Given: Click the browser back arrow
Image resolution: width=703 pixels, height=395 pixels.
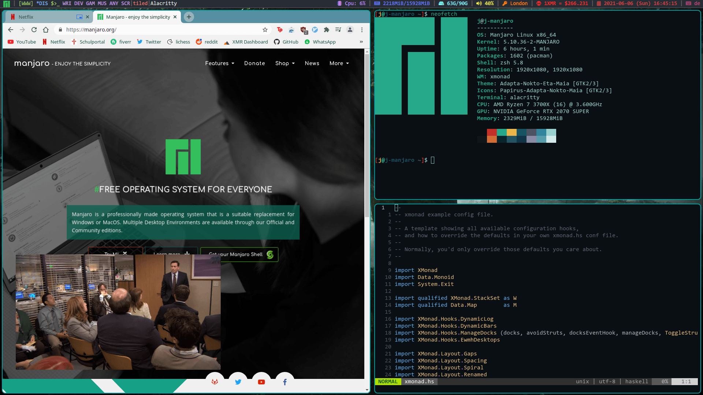Looking at the screenshot, I should pyautogui.click(x=11, y=30).
